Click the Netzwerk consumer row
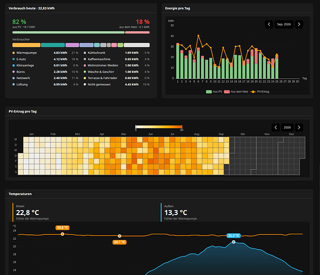Viewport: 320px width, 275px height. pos(45,78)
